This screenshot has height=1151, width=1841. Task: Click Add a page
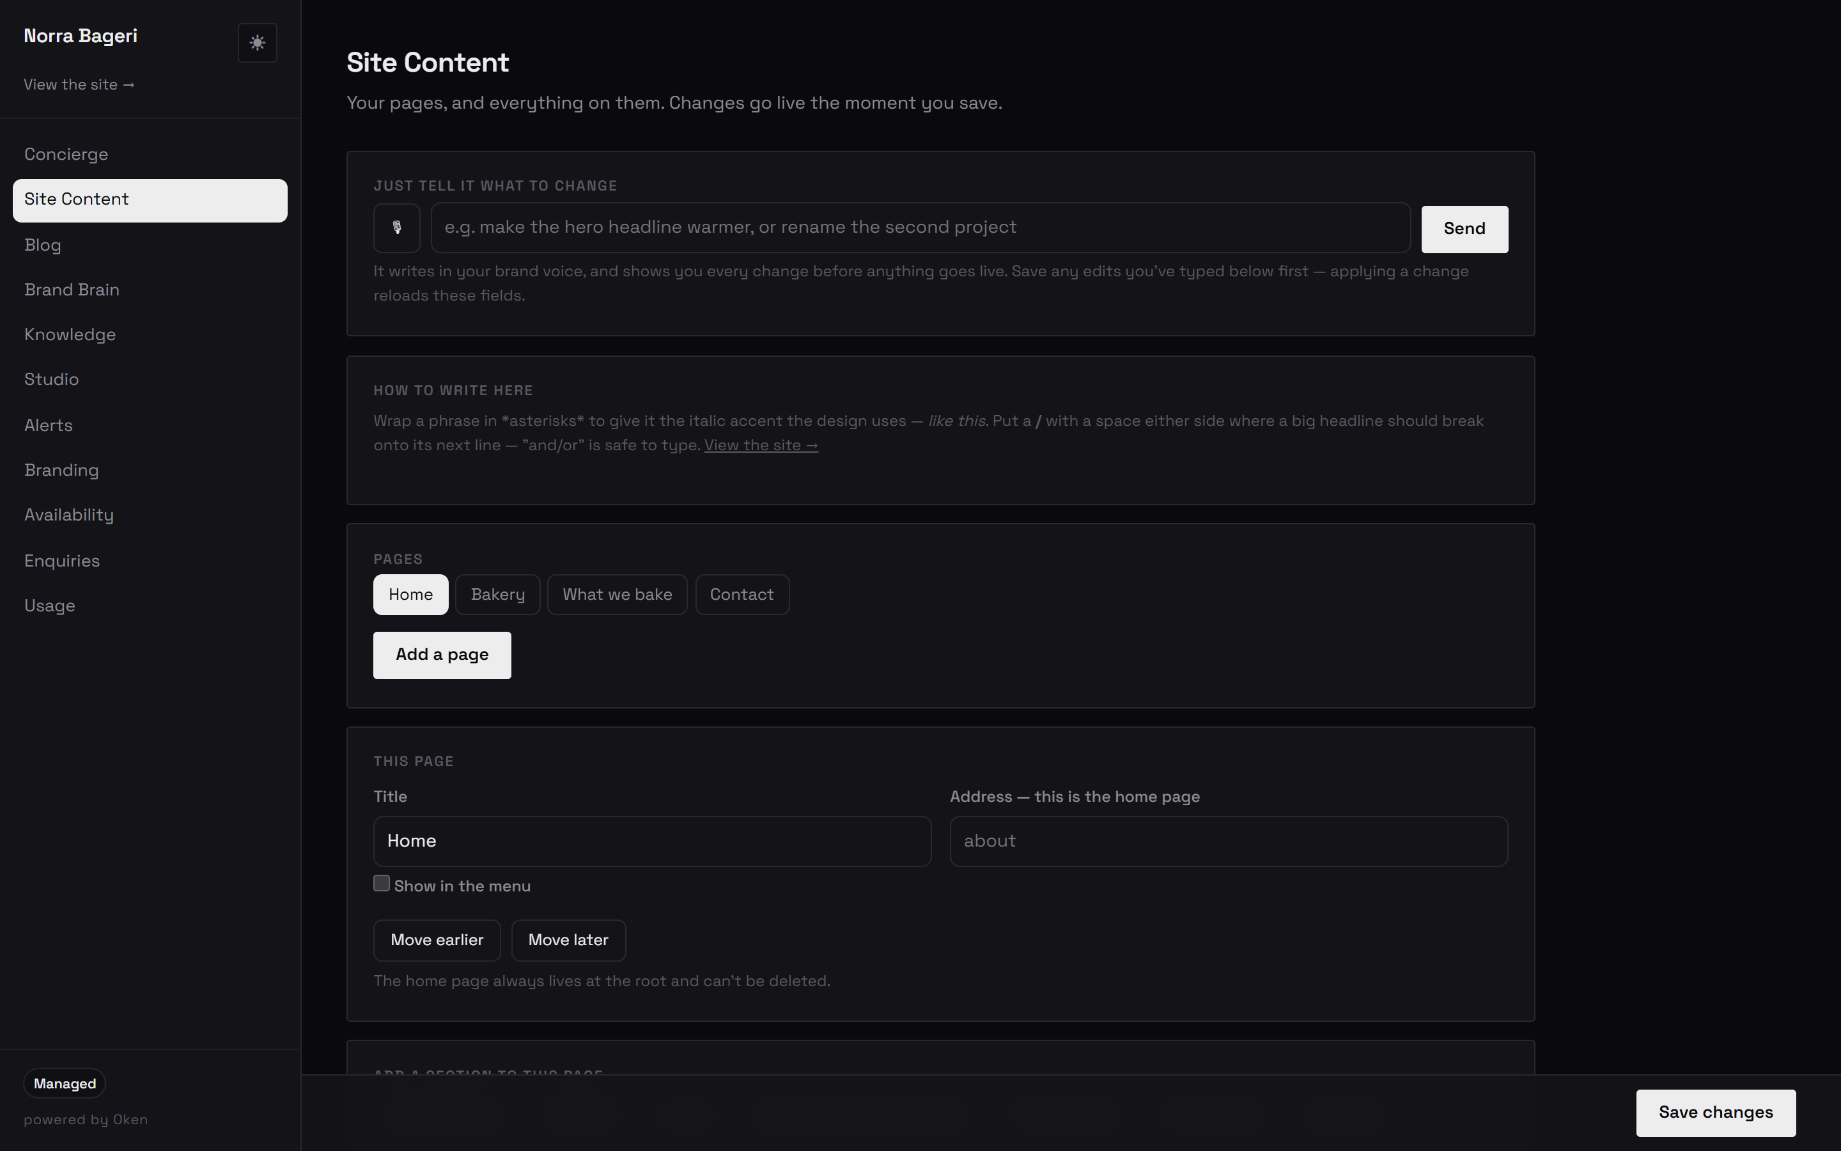pos(442,655)
